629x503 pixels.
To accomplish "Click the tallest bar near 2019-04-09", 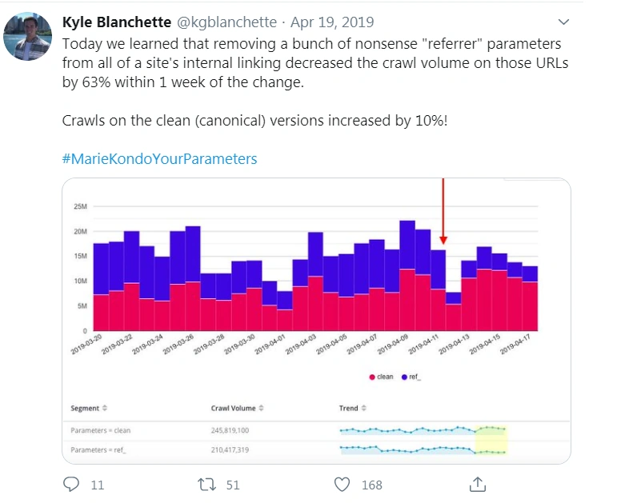I will pos(407,272).
